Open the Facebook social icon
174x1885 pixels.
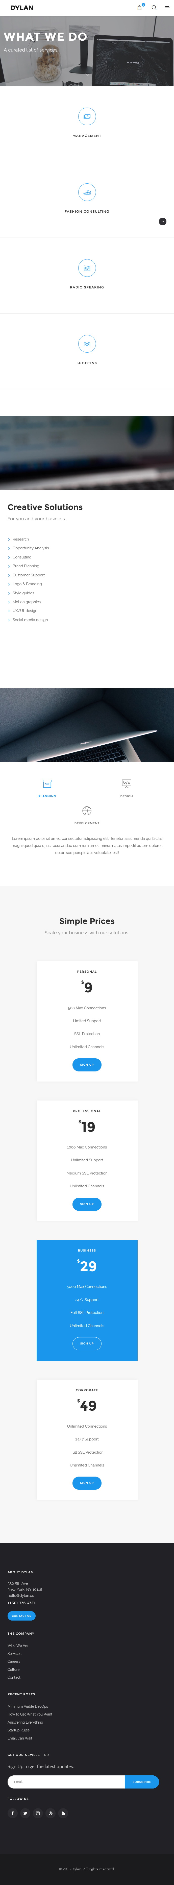[12, 1813]
